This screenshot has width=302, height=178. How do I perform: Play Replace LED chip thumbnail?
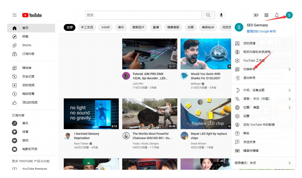206,114
